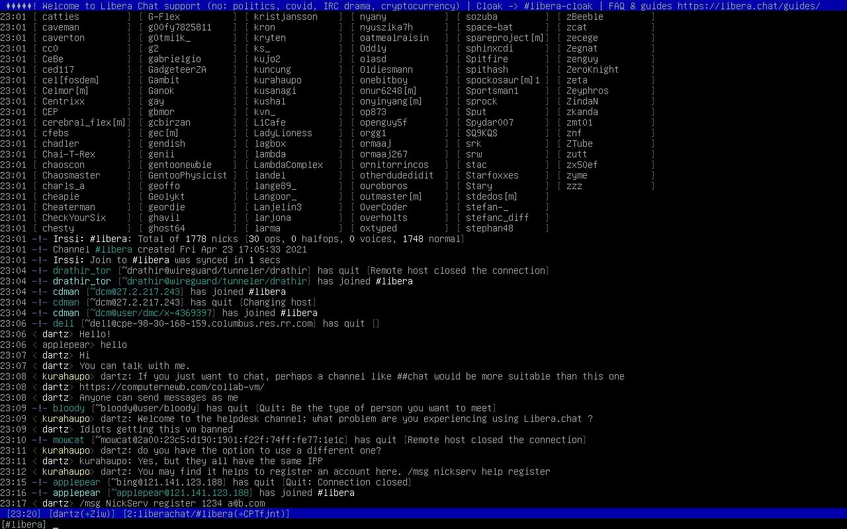This screenshot has height=529, width=847.
Task: Select nick 'Spitfire' in names list
Action: (x=487, y=59)
